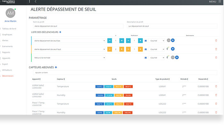
Task: Open Courriel dropdown for high threshold trigger
Action: (157, 49)
